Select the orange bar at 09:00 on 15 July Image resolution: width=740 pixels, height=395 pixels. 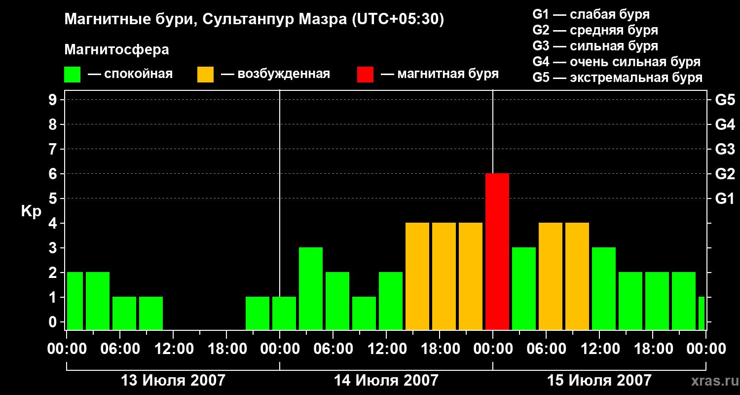577,276
